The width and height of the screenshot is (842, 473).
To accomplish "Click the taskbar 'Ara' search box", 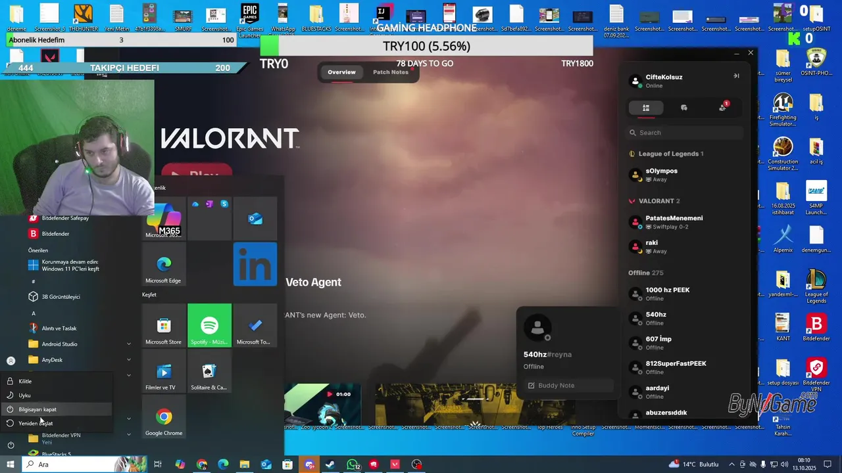I will point(84,464).
